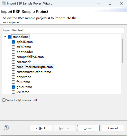Click the Back button
127x136 pixels.
[x=41, y=128]
